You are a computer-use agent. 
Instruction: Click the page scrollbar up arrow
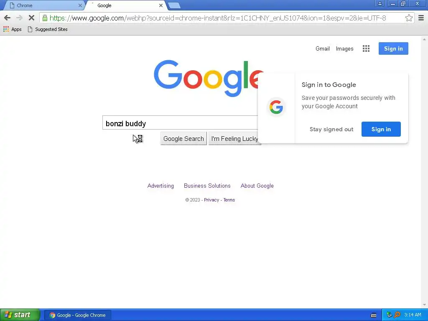[424, 40]
